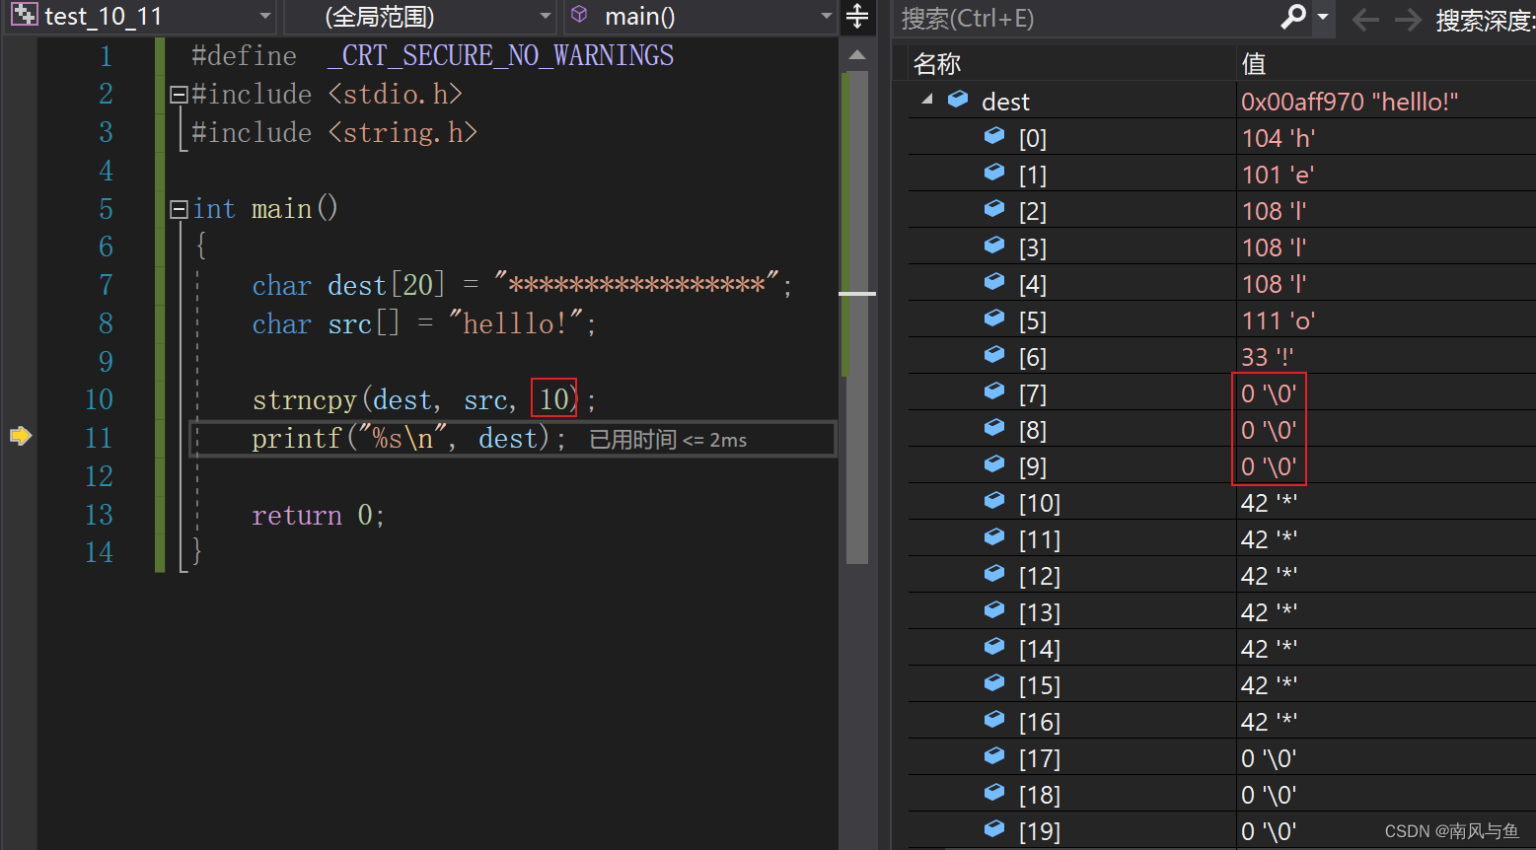Viewport: 1536px width, 850px height.
Task: Click the dest variable cube icon
Action: pyautogui.click(x=958, y=100)
